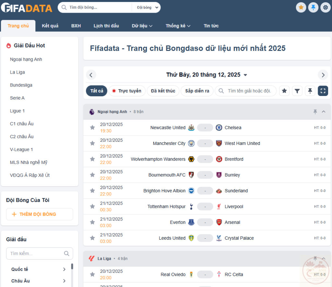Open the Đội bóng search type dropdown

tap(147, 7)
